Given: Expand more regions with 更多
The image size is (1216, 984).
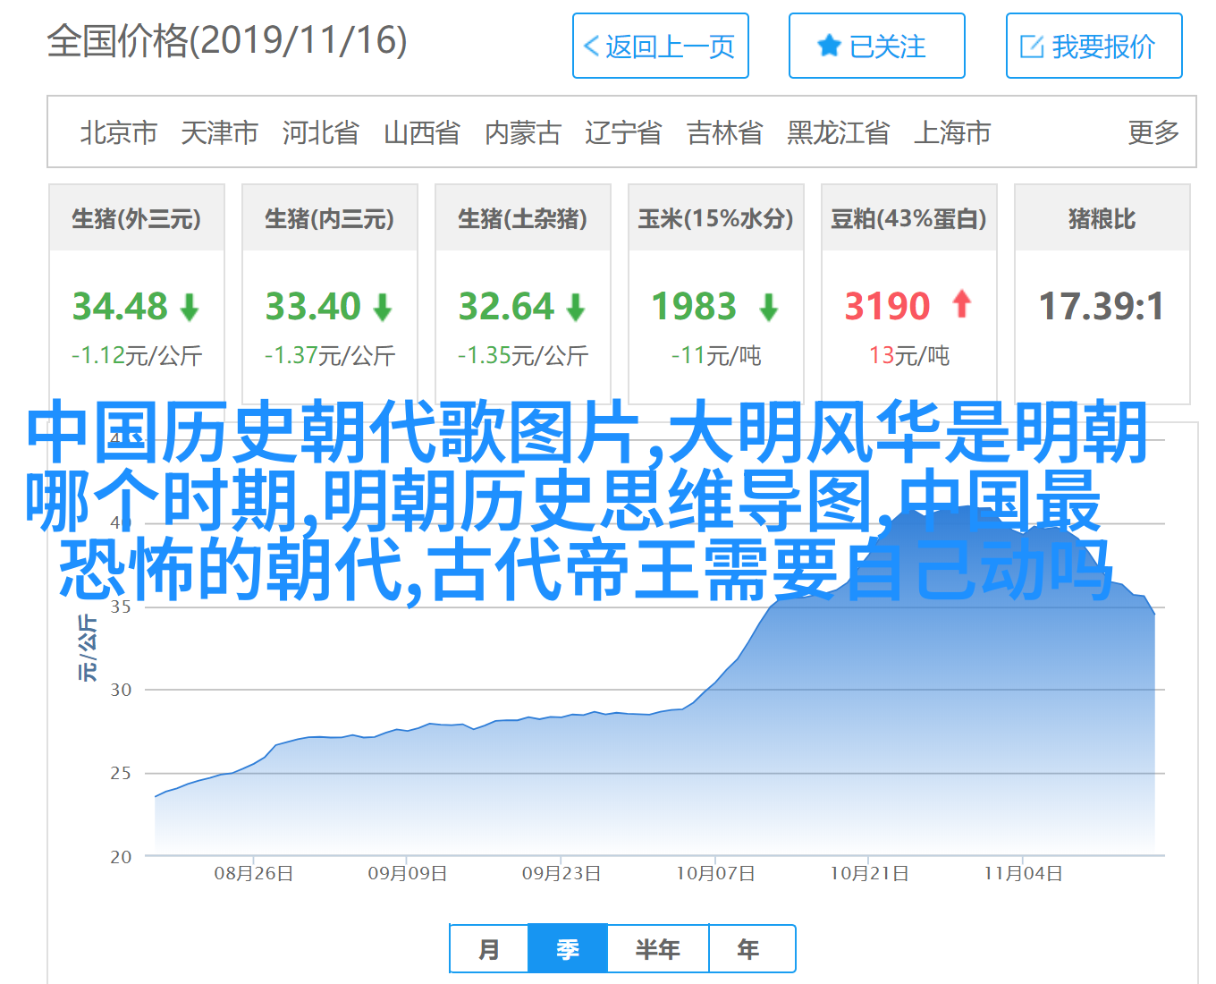Looking at the screenshot, I should tap(1153, 132).
